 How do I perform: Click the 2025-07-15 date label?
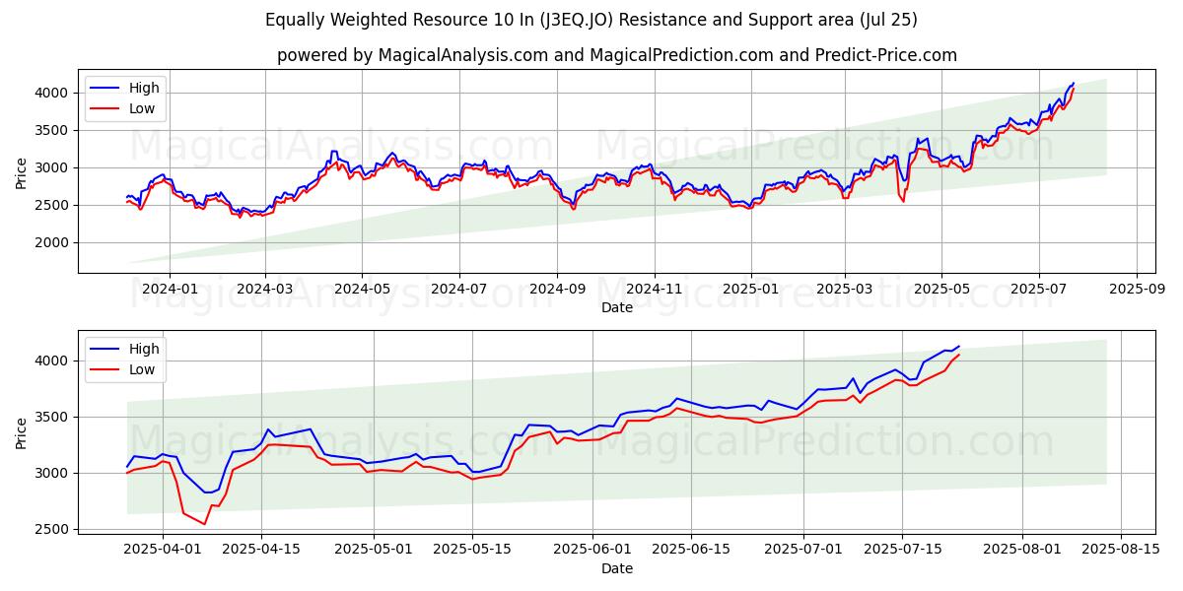tap(902, 551)
